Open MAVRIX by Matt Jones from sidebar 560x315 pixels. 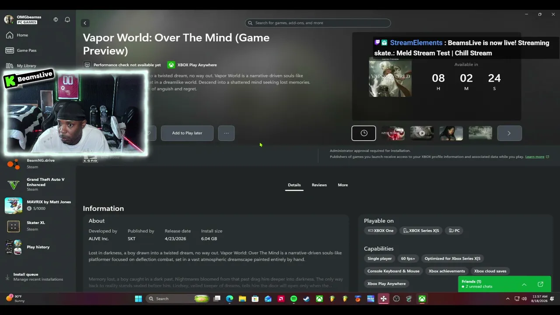click(38, 205)
